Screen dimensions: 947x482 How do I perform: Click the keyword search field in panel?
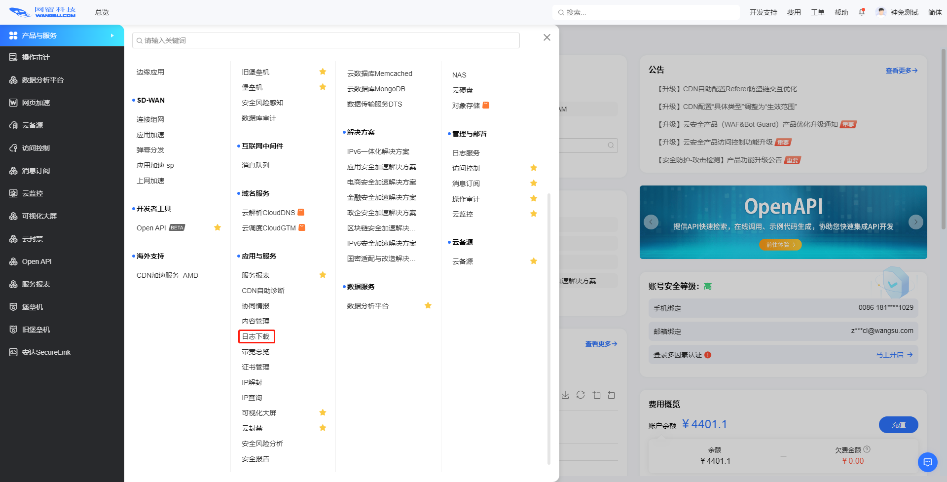326,40
